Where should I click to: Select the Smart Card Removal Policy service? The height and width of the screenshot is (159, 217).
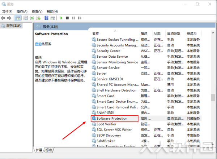tap(146, 107)
